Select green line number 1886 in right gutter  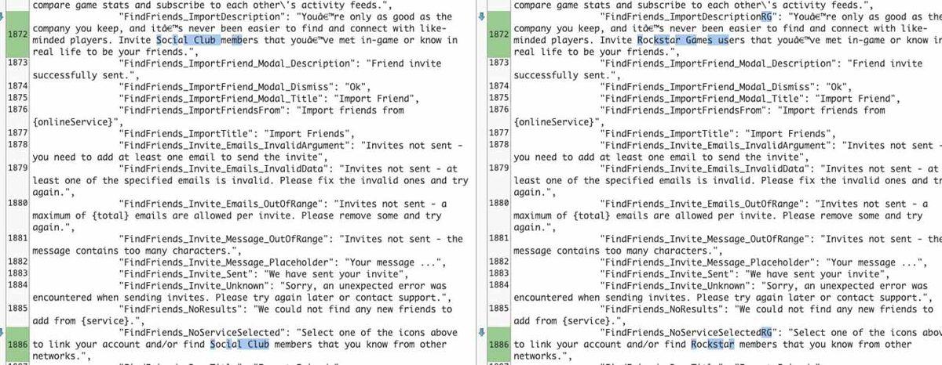click(498, 344)
